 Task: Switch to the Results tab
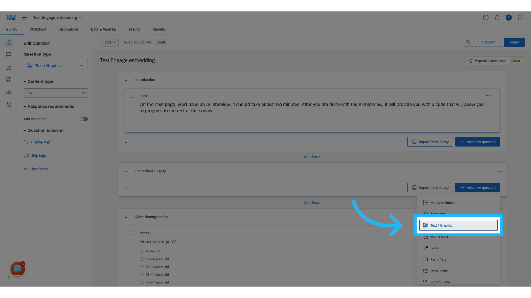[x=134, y=29]
